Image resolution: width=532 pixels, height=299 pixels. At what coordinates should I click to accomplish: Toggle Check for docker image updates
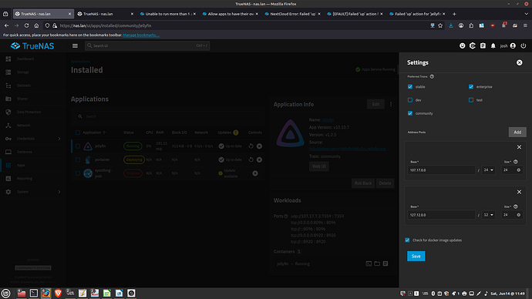pyautogui.click(x=407, y=240)
